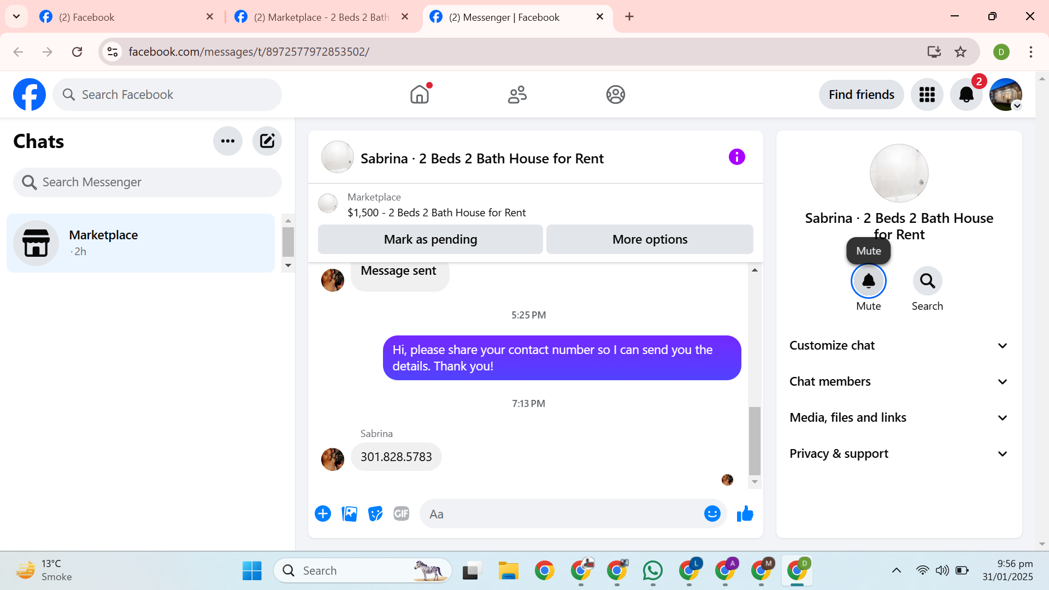
Task: Open $1,500 listing link in chat header
Action: pos(437,213)
